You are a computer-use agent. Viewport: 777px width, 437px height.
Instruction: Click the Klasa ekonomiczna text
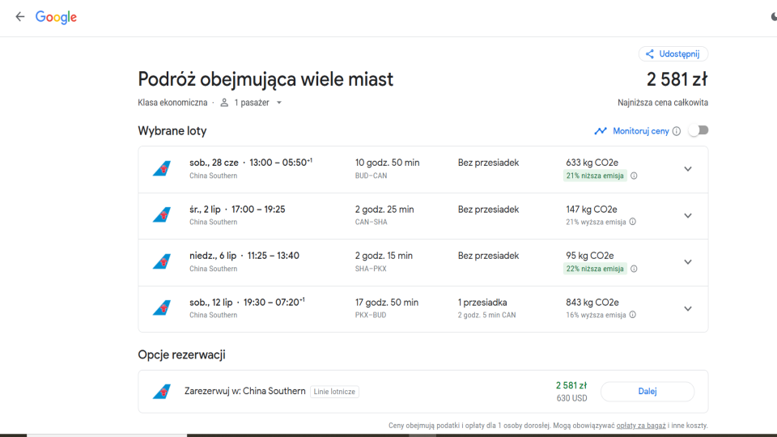click(x=172, y=103)
